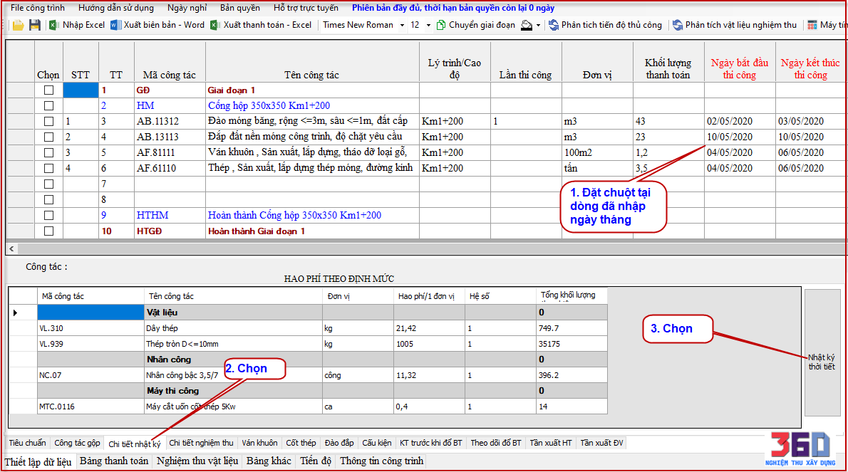Open the Hỗ trợ trực tuyến menu
The image size is (848, 472).
click(x=306, y=8)
